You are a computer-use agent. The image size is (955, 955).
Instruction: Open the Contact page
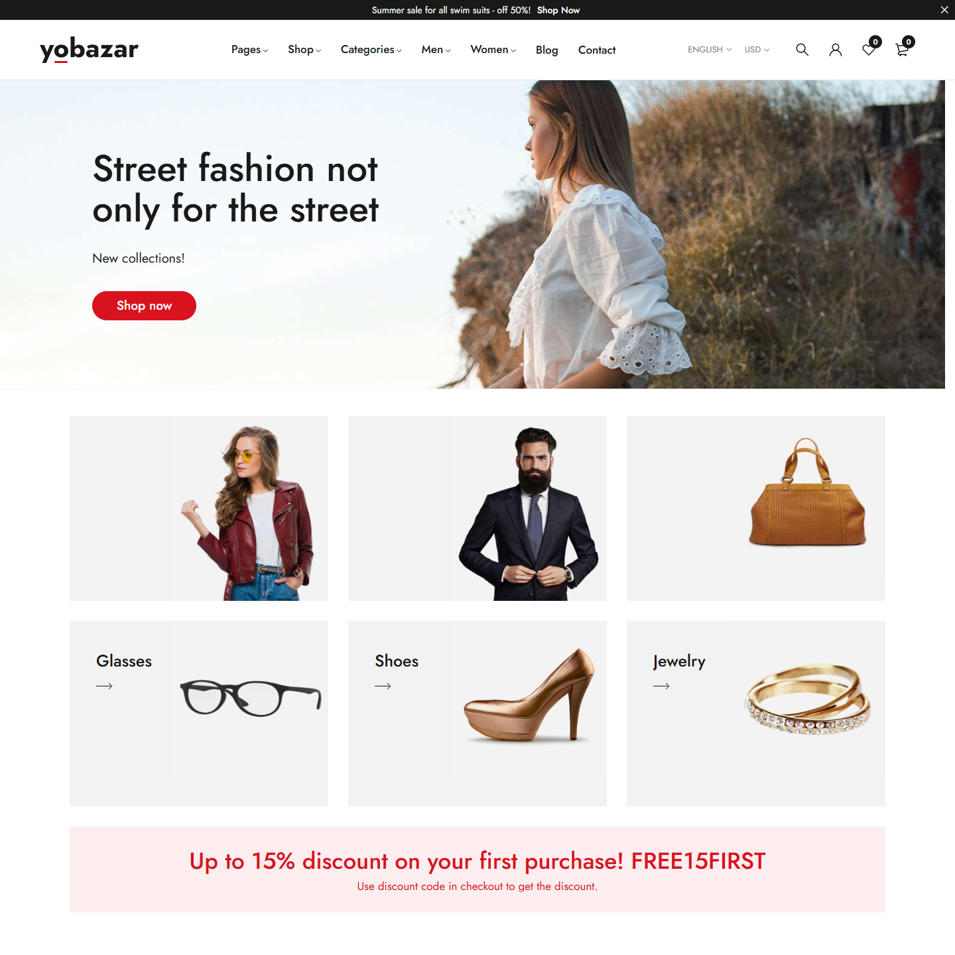pos(597,50)
